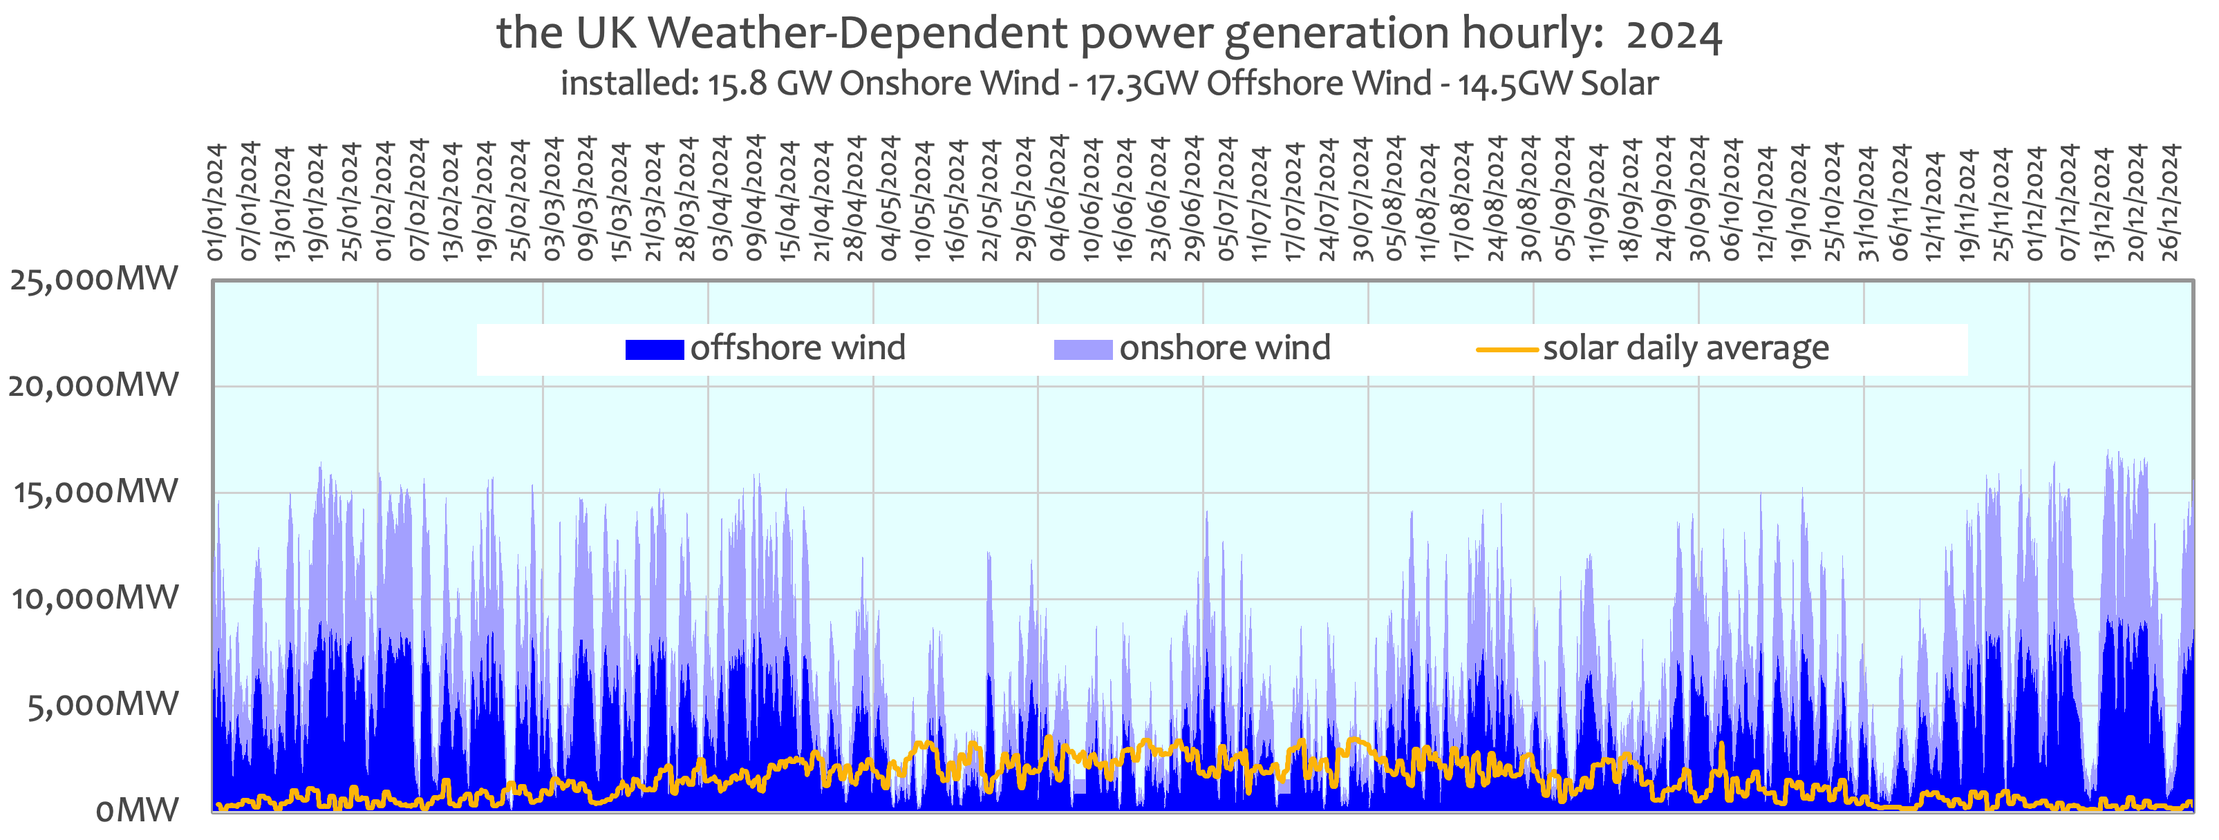2219x840 pixels.
Task: Click the 0MW y-axis label
Action: (136, 810)
